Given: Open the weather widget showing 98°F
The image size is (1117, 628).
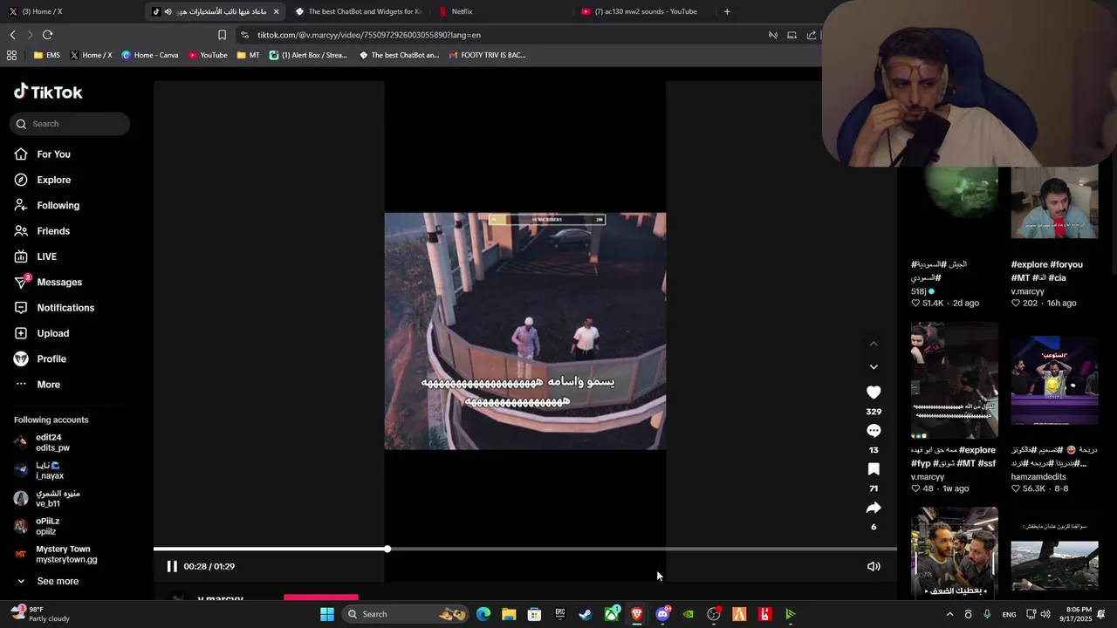Looking at the screenshot, I should coord(39,614).
